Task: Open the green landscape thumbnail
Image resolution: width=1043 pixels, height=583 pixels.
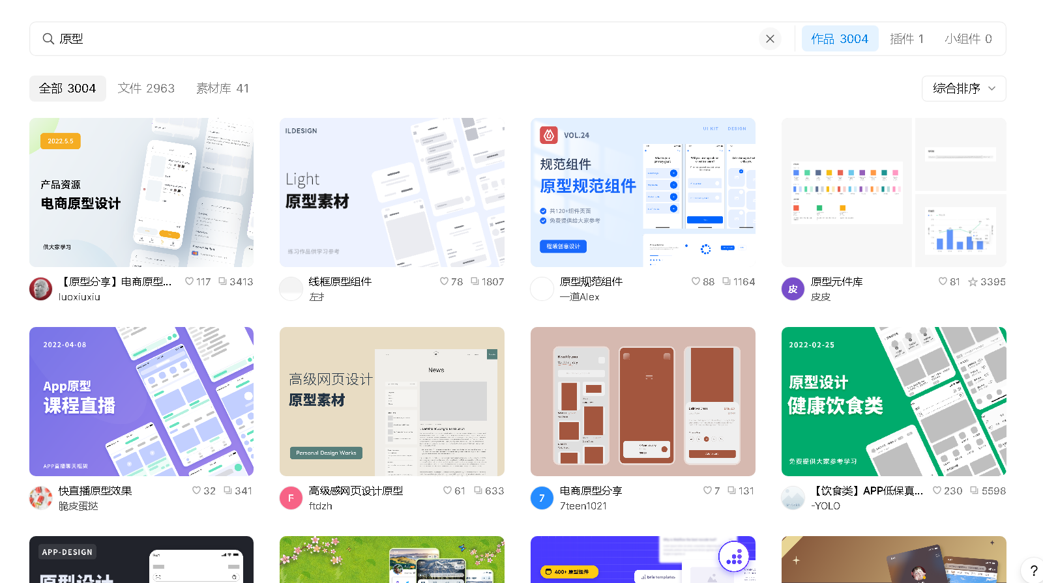Action: coord(392,560)
